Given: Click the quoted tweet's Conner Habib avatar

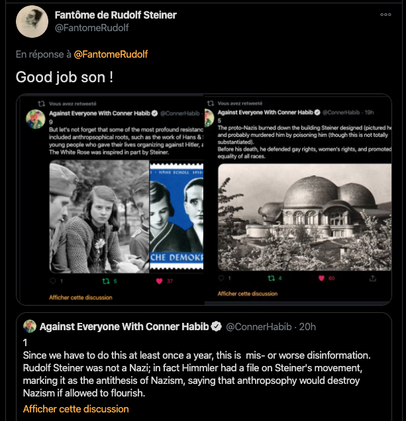Looking at the screenshot, I should [29, 326].
